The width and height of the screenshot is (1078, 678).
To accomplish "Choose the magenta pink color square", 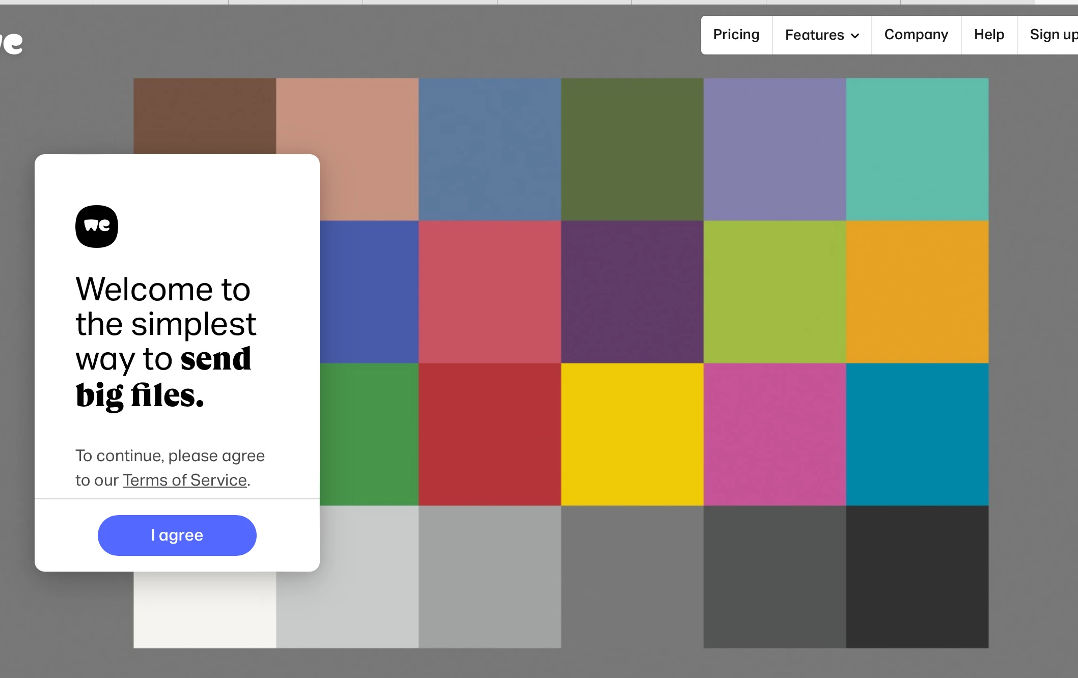I will click(x=775, y=434).
